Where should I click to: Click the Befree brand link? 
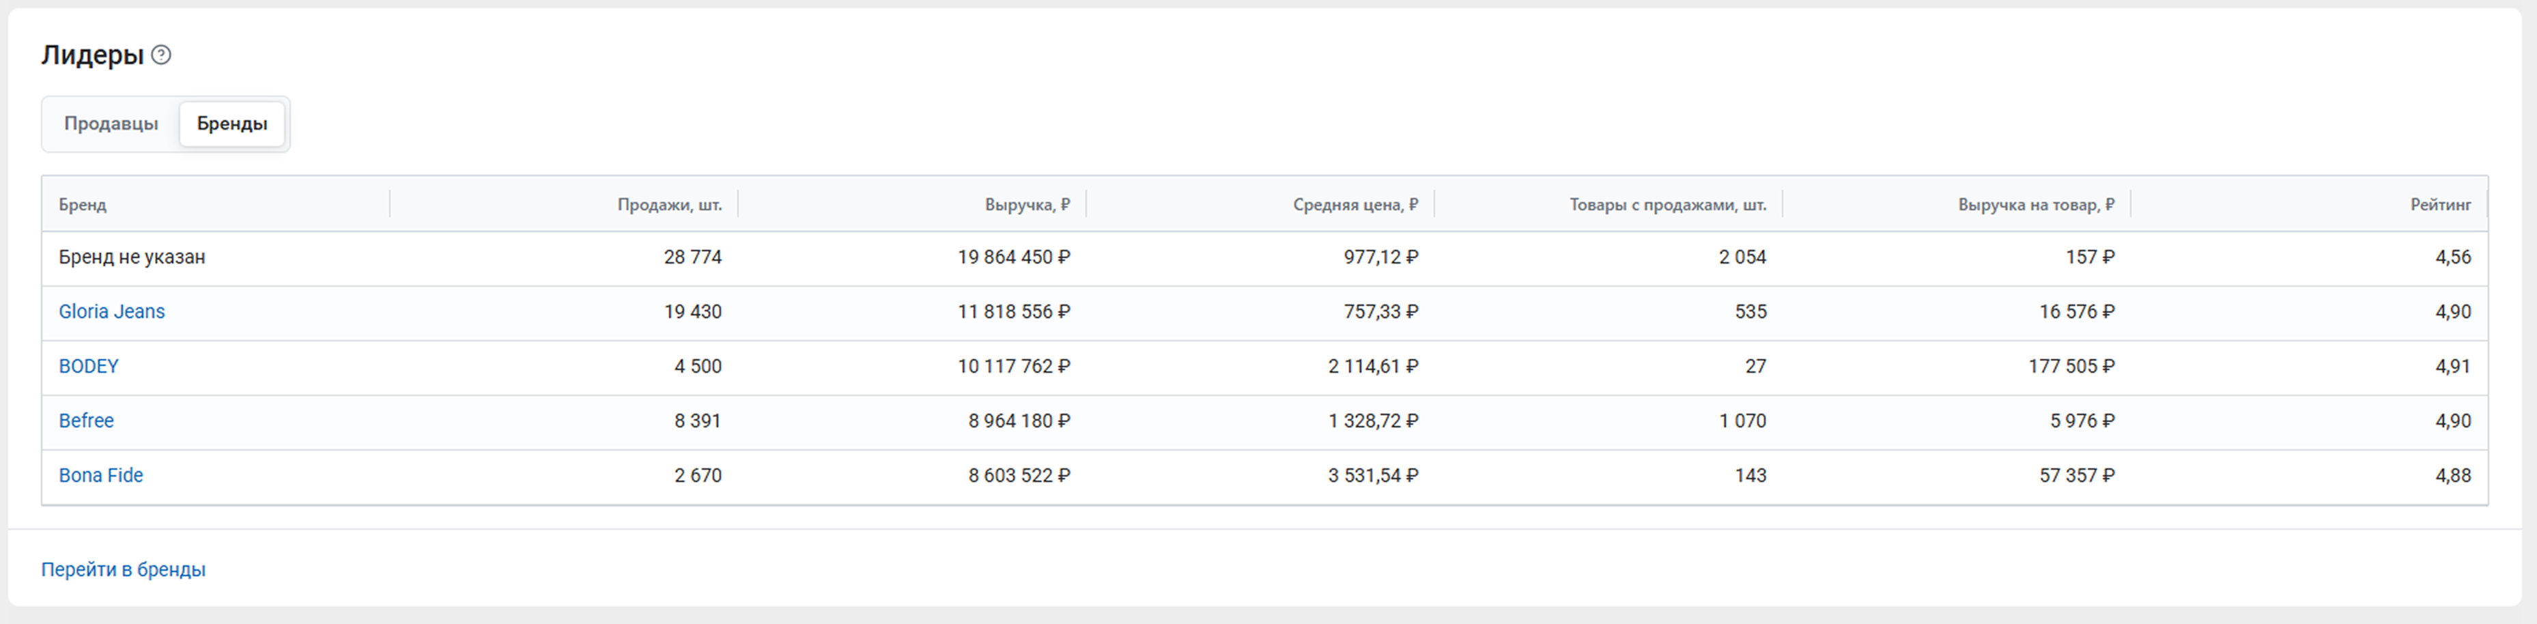click(x=86, y=421)
